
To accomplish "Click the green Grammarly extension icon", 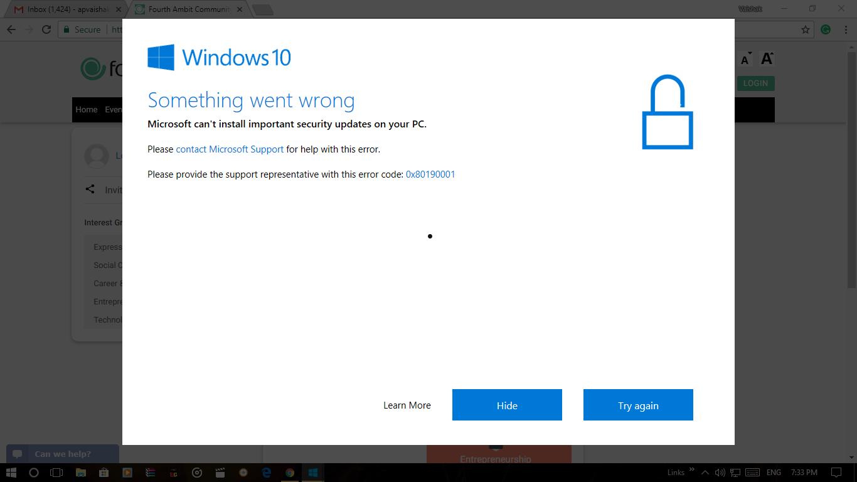I will point(826,29).
